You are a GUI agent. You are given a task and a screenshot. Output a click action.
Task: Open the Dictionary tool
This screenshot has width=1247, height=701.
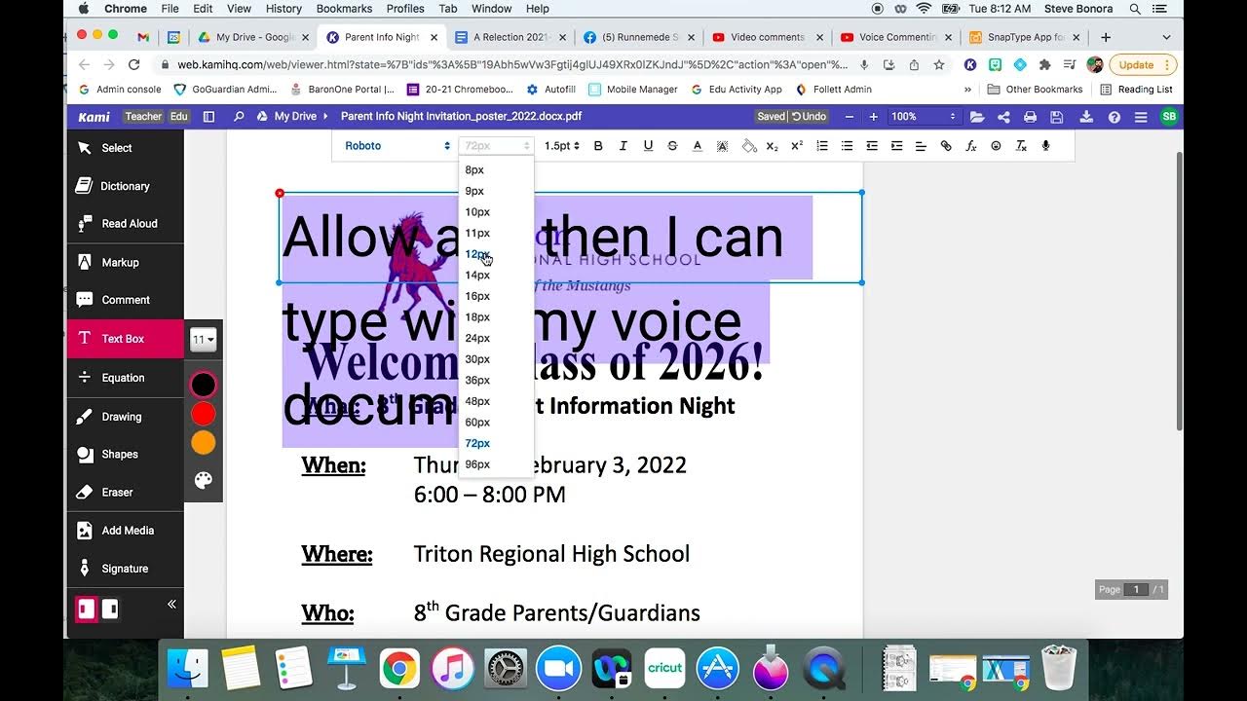(x=125, y=186)
